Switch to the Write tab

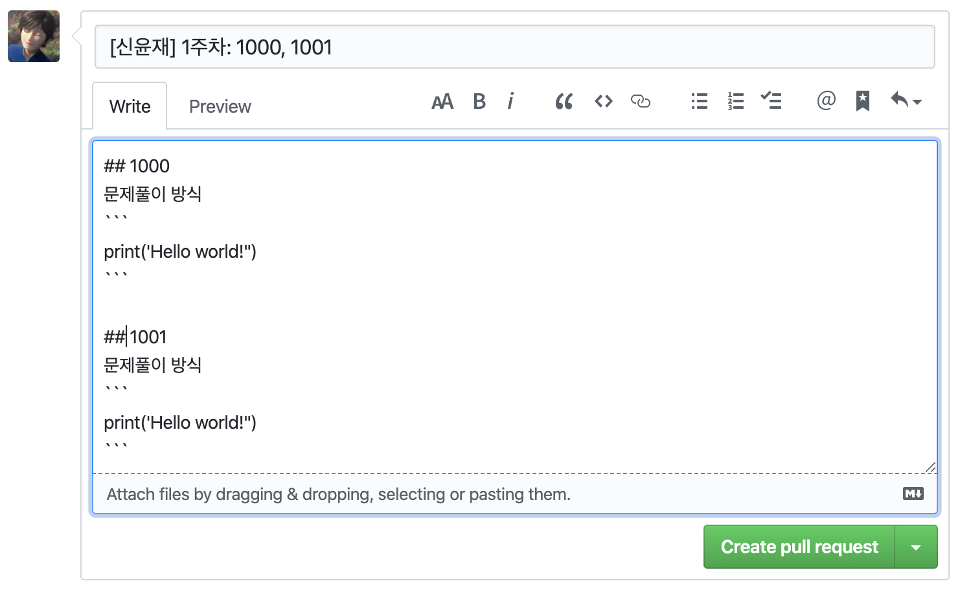tap(130, 106)
